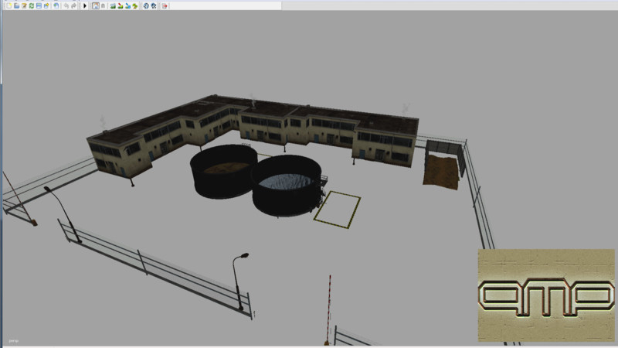Image resolution: width=618 pixels, height=348 pixels.
Task: Click the red exit icon in the toolbar
Action: click(165, 5)
